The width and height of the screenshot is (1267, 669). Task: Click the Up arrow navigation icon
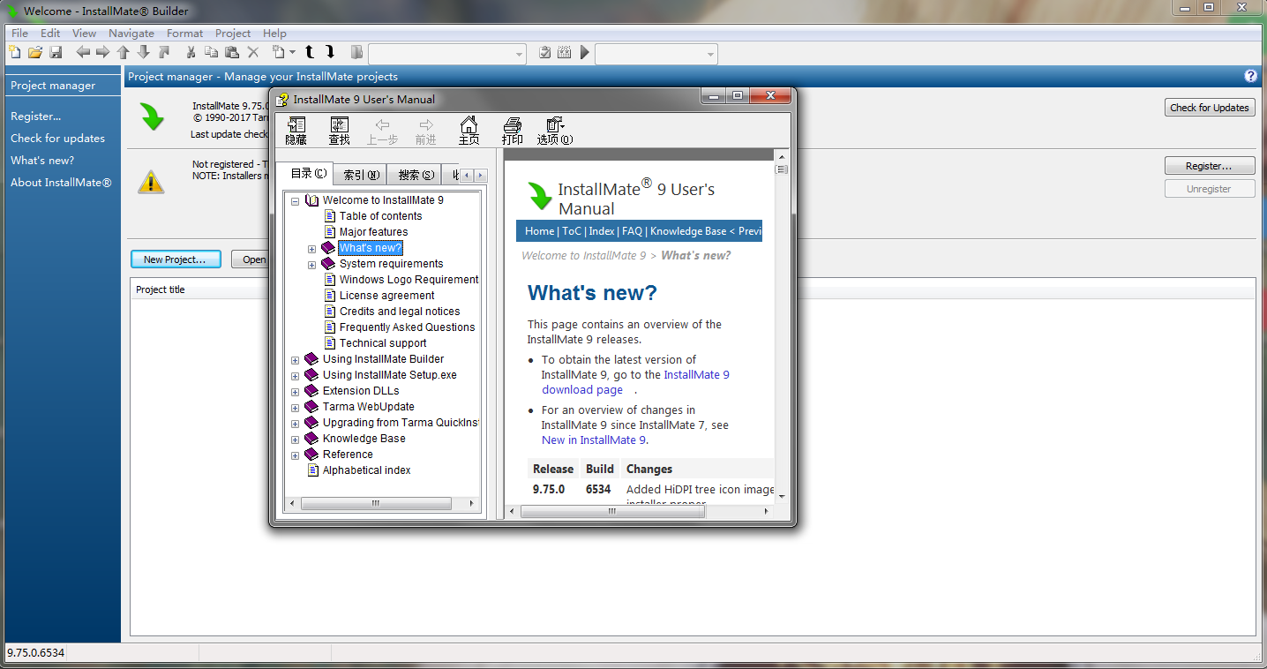pos(124,53)
